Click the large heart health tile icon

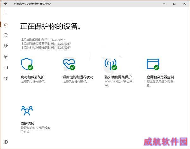69,64
